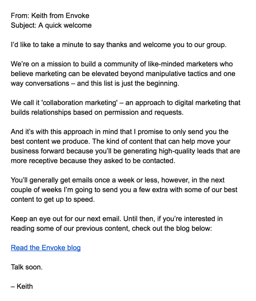Click the words 'check out the blog below'
The image size is (256, 301).
(172, 228)
